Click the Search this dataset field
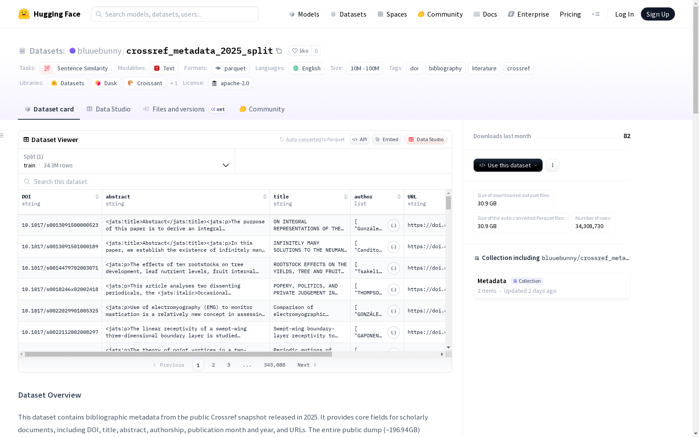Image resolution: width=699 pixels, height=437 pixels. (x=235, y=181)
